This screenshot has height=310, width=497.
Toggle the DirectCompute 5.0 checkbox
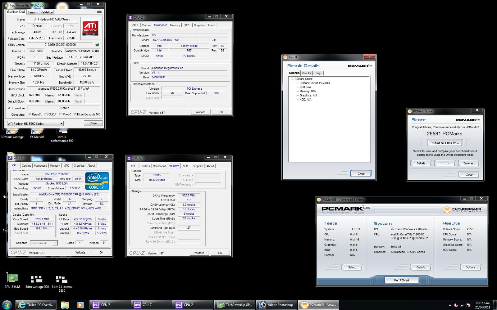(x=75, y=115)
